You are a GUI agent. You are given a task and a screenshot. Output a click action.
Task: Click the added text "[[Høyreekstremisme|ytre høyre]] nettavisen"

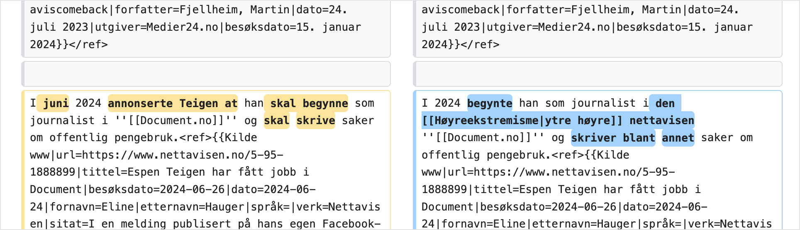click(x=558, y=121)
